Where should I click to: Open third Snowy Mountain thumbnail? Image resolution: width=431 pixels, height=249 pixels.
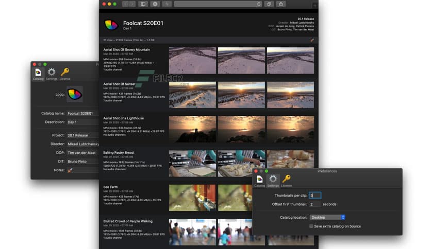(x=290, y=60)
